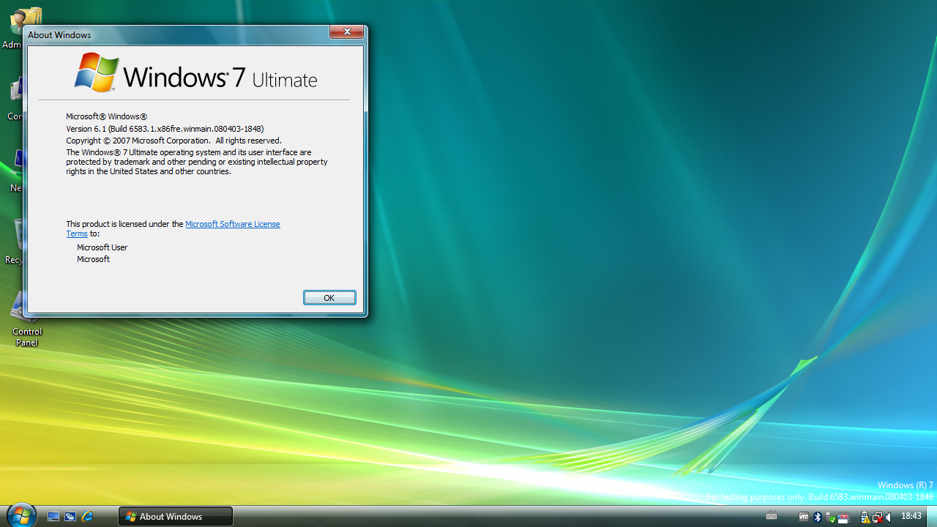The height and width of the screenshot is (527, 937).
Task: Open the security warning tray icon
Action: pyautogui.click(x=865, y=517)
